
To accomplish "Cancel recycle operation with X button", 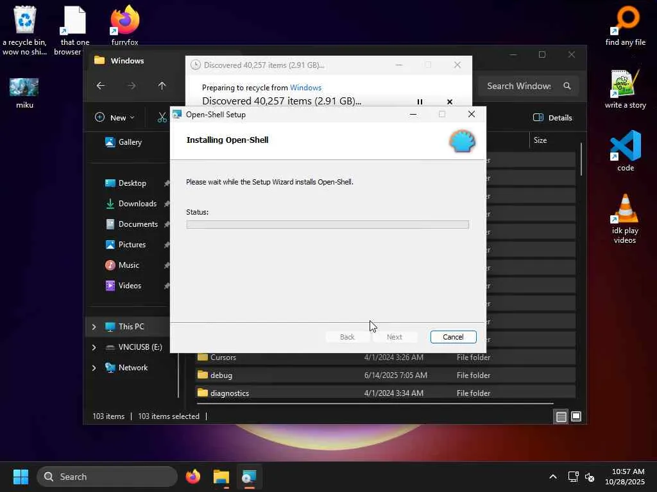I will (450, 102).
